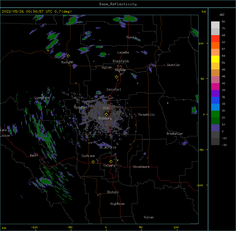Click the dBZ legend heading
The image size is (236, 231).
pyautogui.click(x=222, y=15)
